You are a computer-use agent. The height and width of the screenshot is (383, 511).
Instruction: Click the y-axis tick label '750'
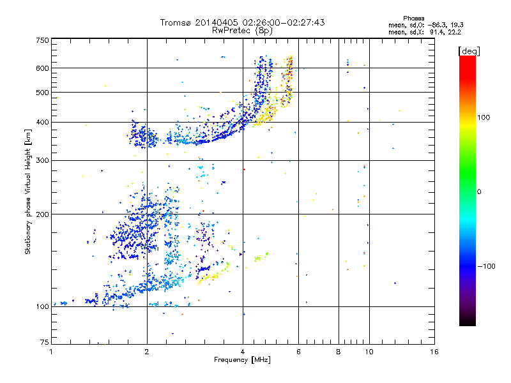click(42, 40)
